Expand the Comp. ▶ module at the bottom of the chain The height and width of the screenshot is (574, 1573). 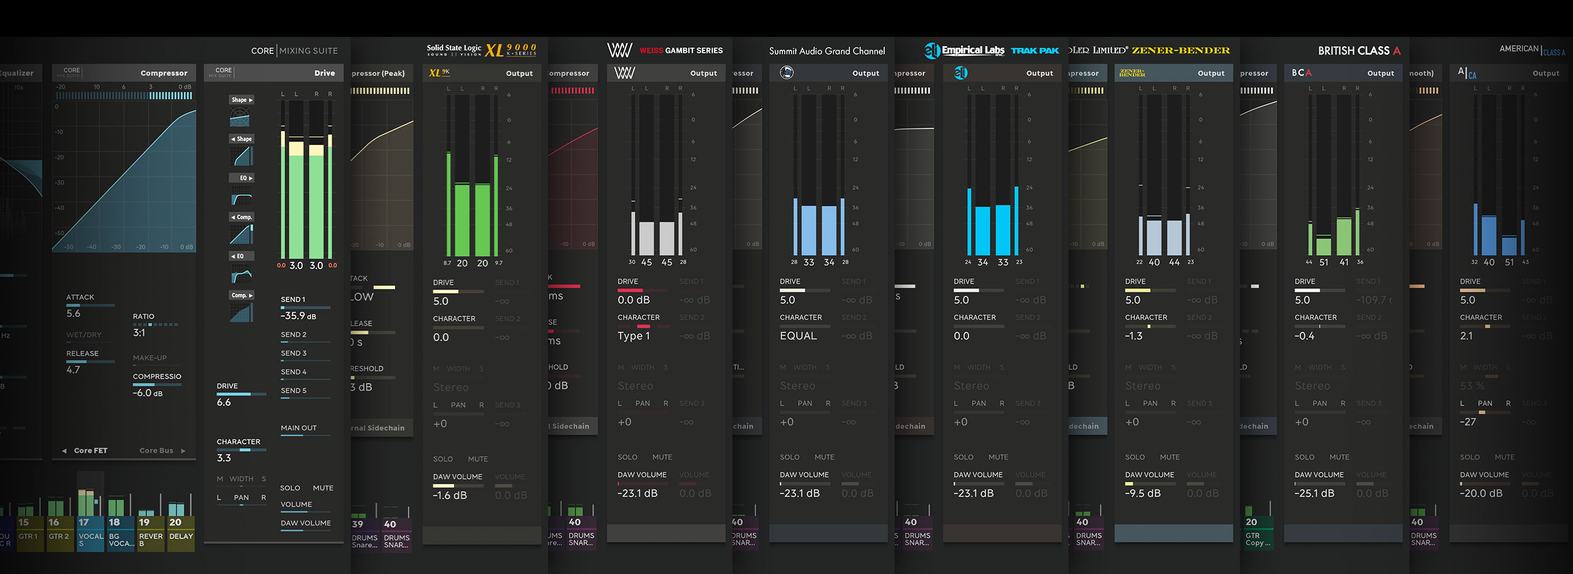click(241, 296)
